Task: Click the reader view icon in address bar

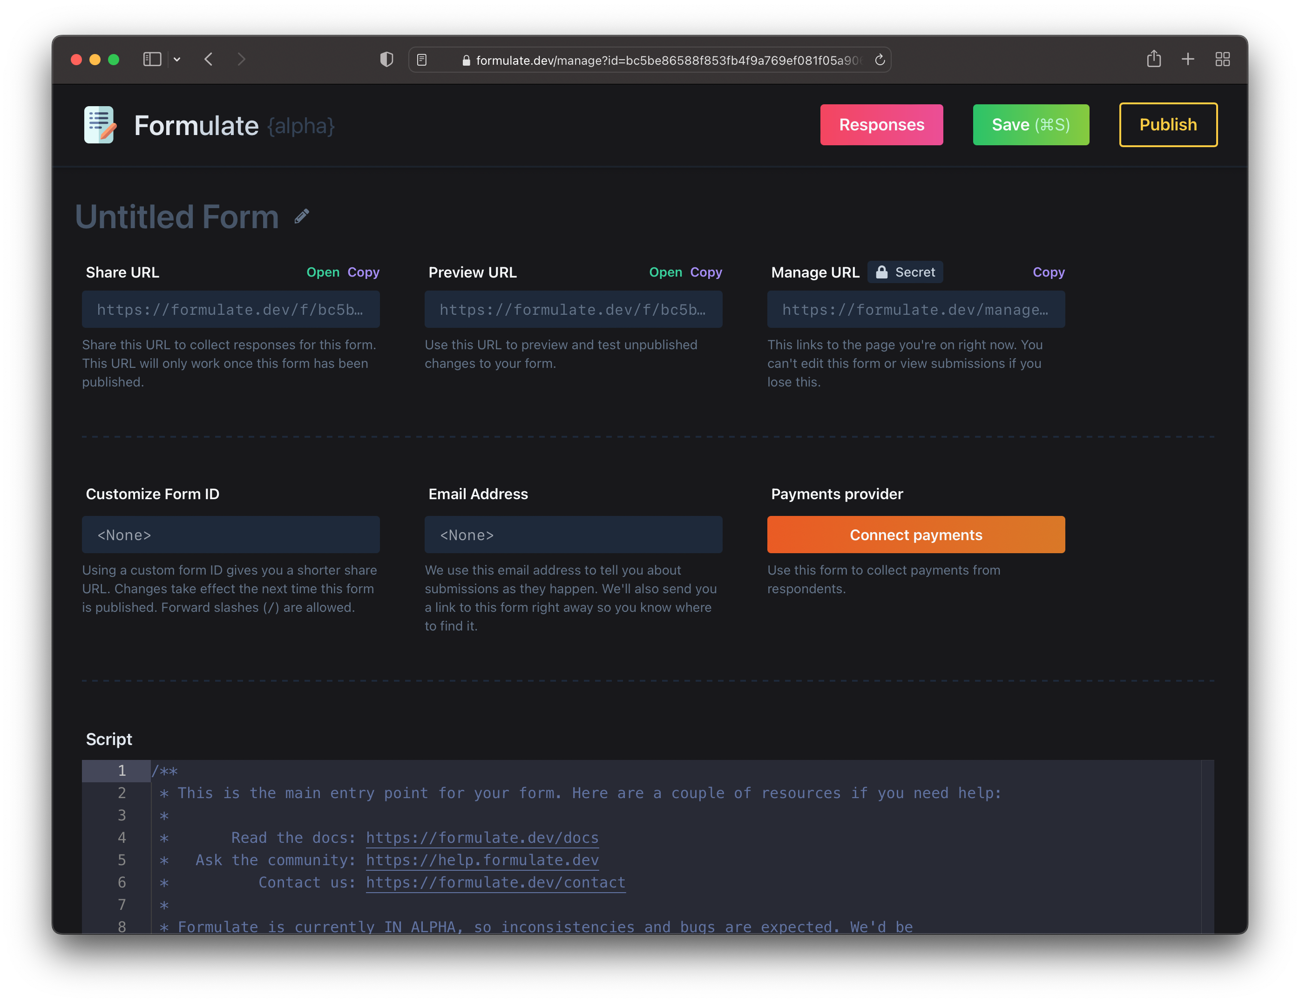Action: click(422, 60)
